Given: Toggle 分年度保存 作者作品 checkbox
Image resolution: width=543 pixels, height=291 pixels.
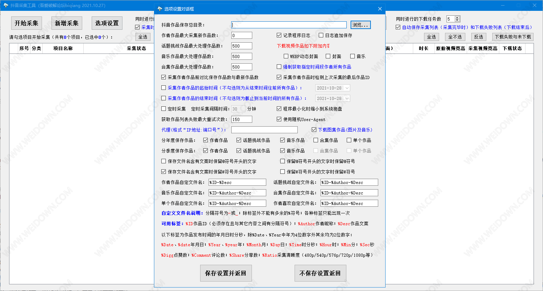Looking at the screenshot, I should pyautogui.click(x=206, y=140).
